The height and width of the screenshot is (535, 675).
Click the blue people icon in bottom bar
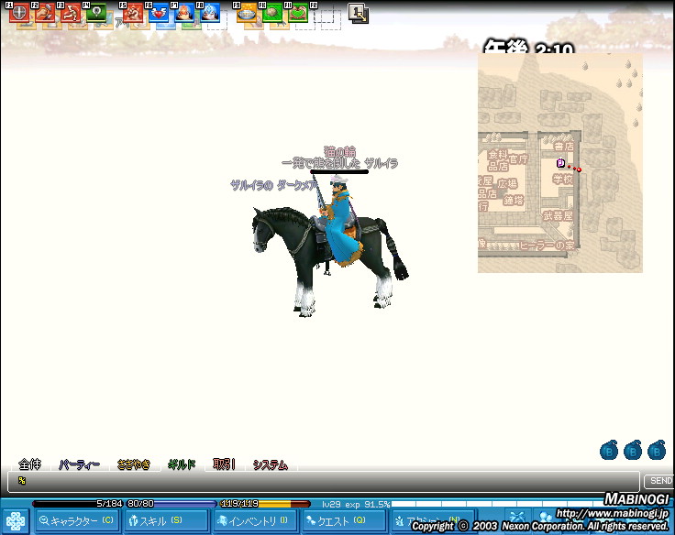point(546,518)
